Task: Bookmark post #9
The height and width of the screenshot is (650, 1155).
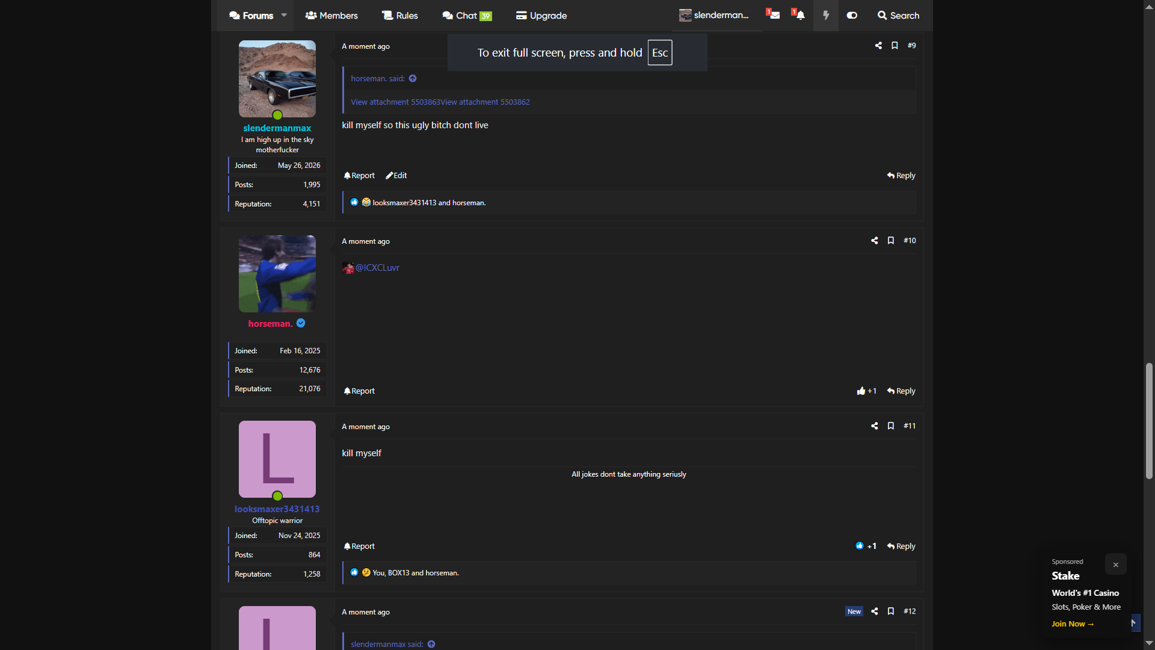Action: [895, 46]
